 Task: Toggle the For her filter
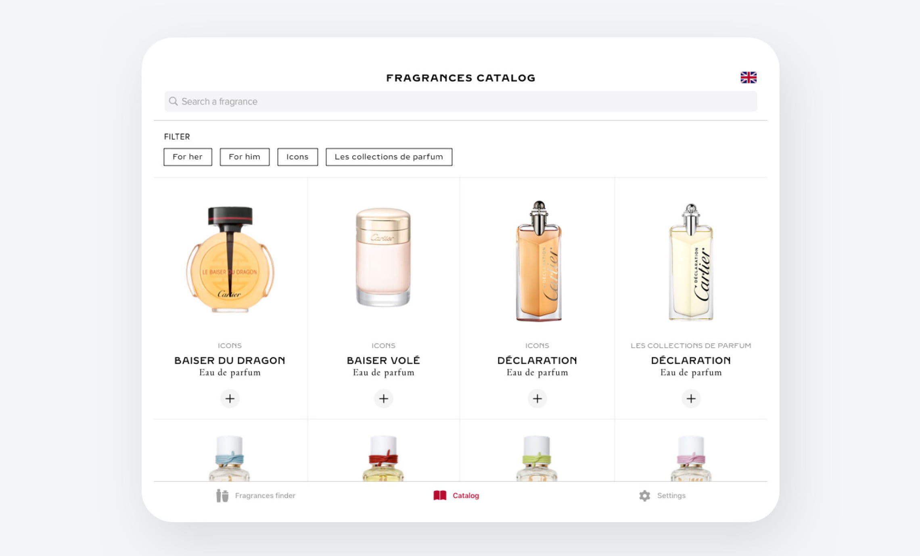tap(188, 157)
